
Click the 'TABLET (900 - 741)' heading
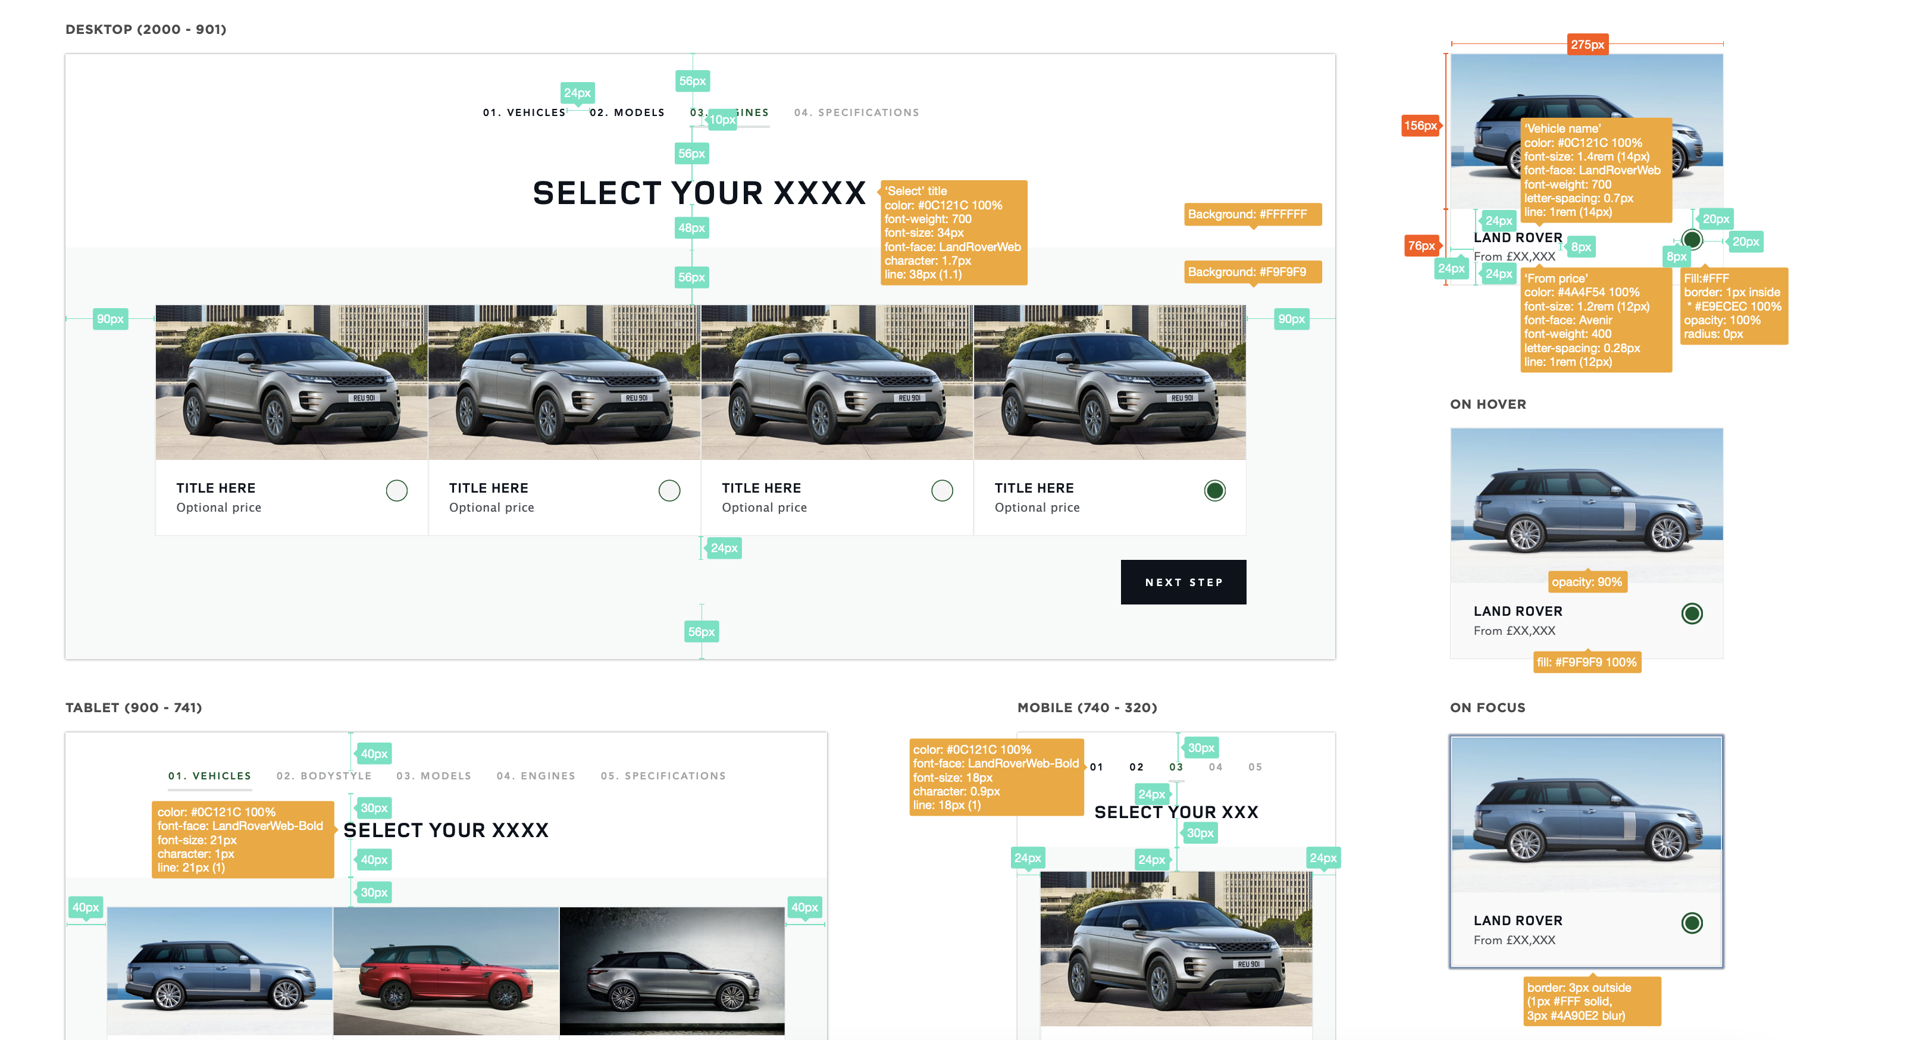point(133,708)
